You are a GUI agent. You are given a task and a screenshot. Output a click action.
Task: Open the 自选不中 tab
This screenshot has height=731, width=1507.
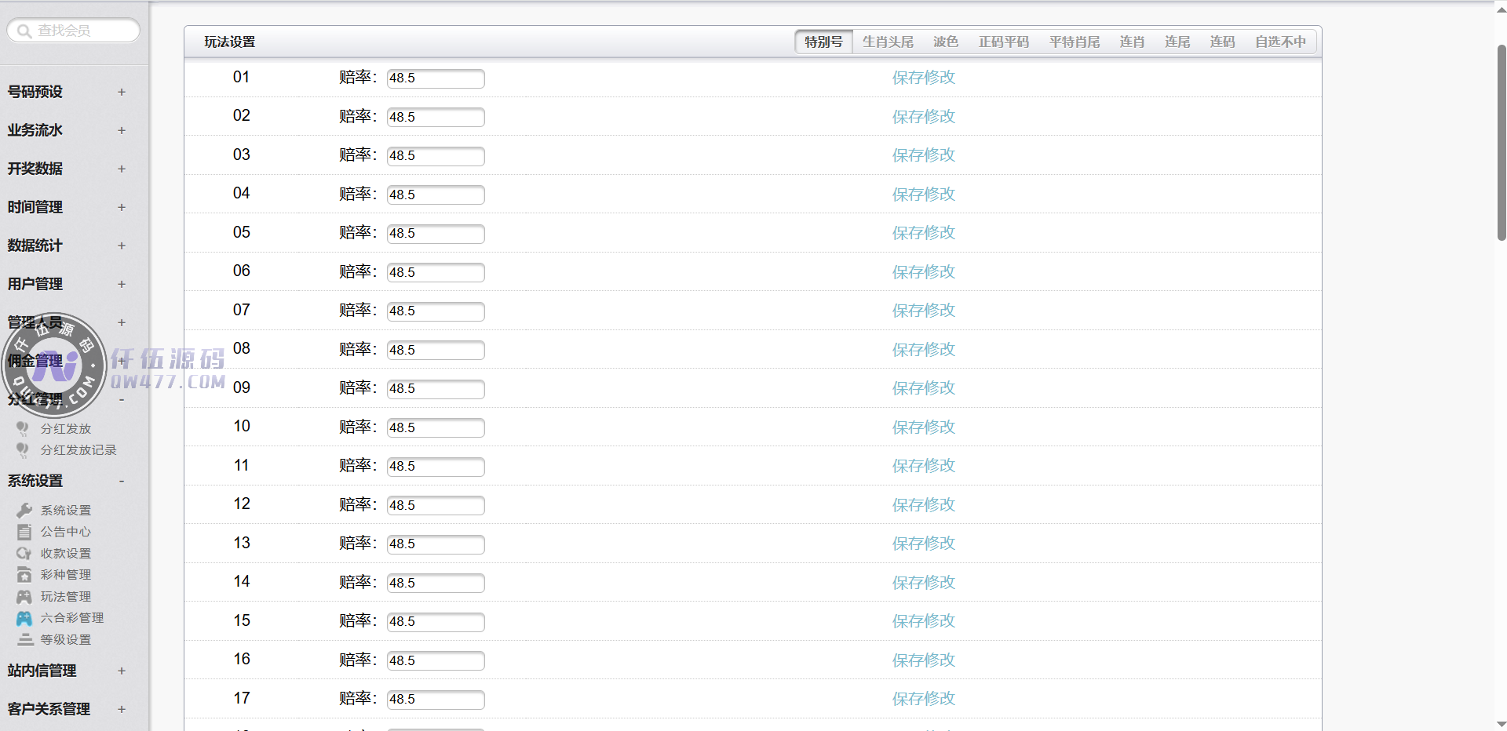tap(1279, 42)
